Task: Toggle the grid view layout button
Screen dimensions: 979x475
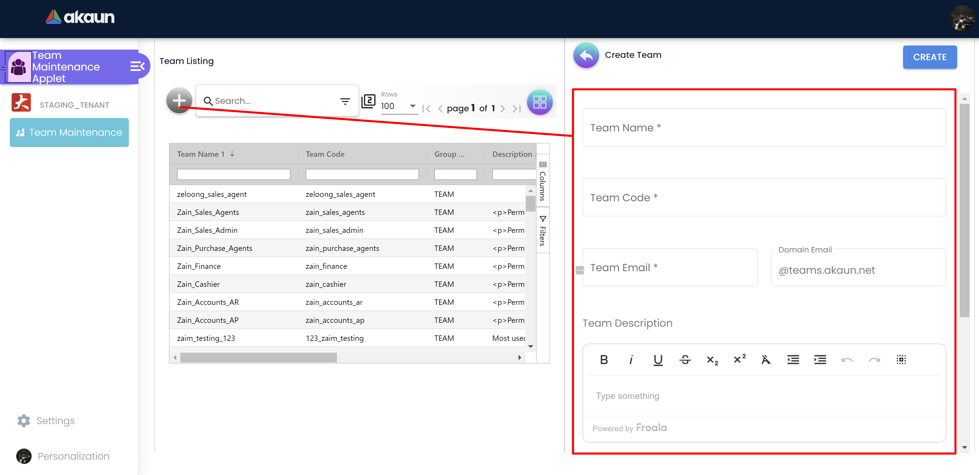Action: coord(539,102)
